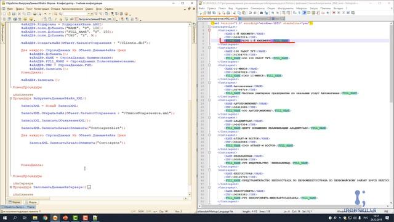This screenshot has width=394, height=222.
Task: Click collapsed body marker after ЗаполнитьДанныеНаСервере()
Action: [89, 187]
